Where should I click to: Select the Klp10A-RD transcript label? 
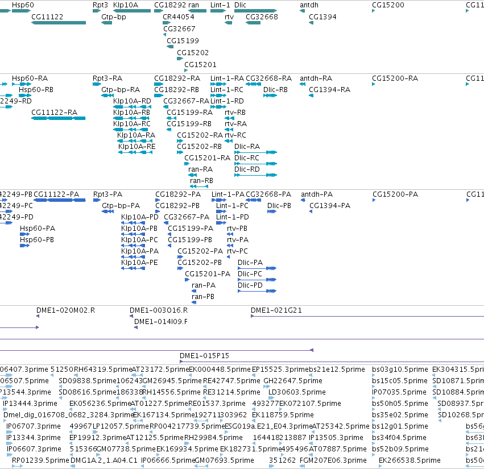coord(132,101)
